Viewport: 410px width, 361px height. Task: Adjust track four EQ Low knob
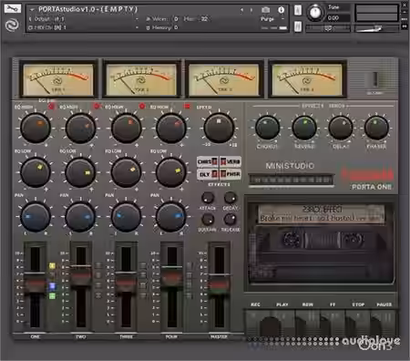coord(171,172)
